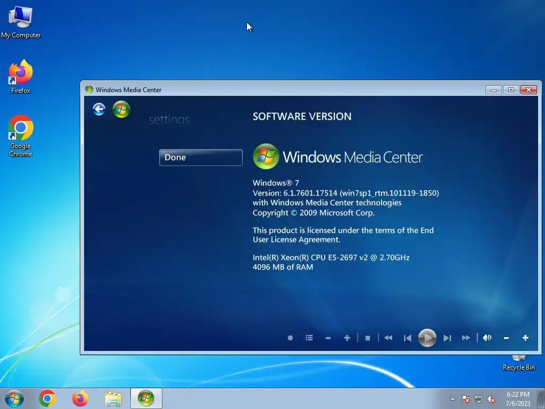Open the guide list icon in transport bar
This screenshot has height=409, width=545.
(309, 338)
